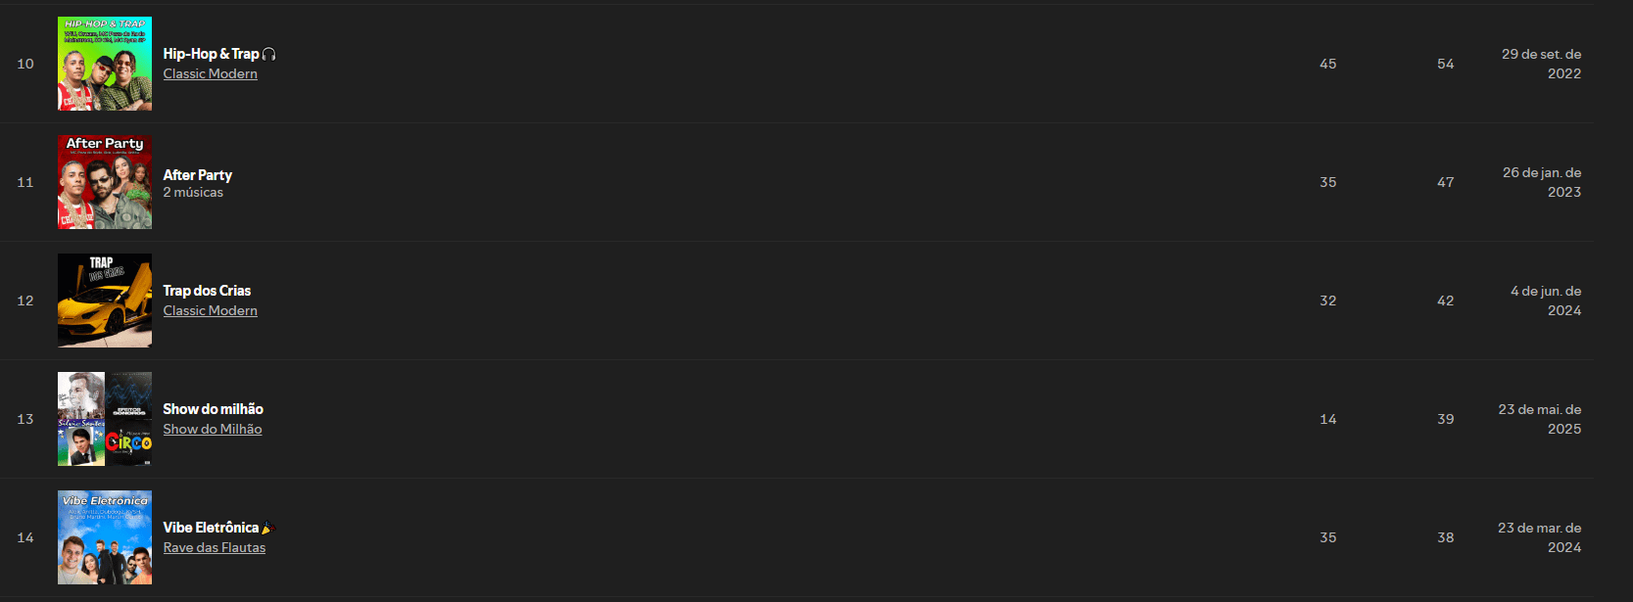Open the After Party cover thumbnail

(x=105, y=182)
